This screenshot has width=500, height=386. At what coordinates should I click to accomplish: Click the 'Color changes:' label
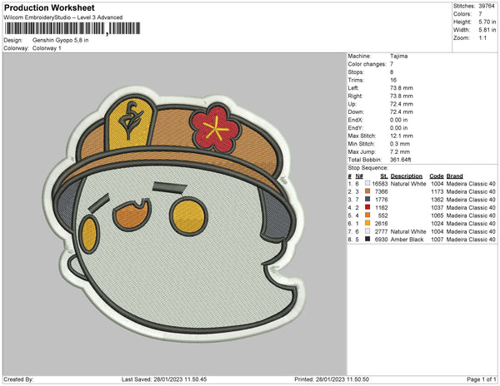[367, 64]
